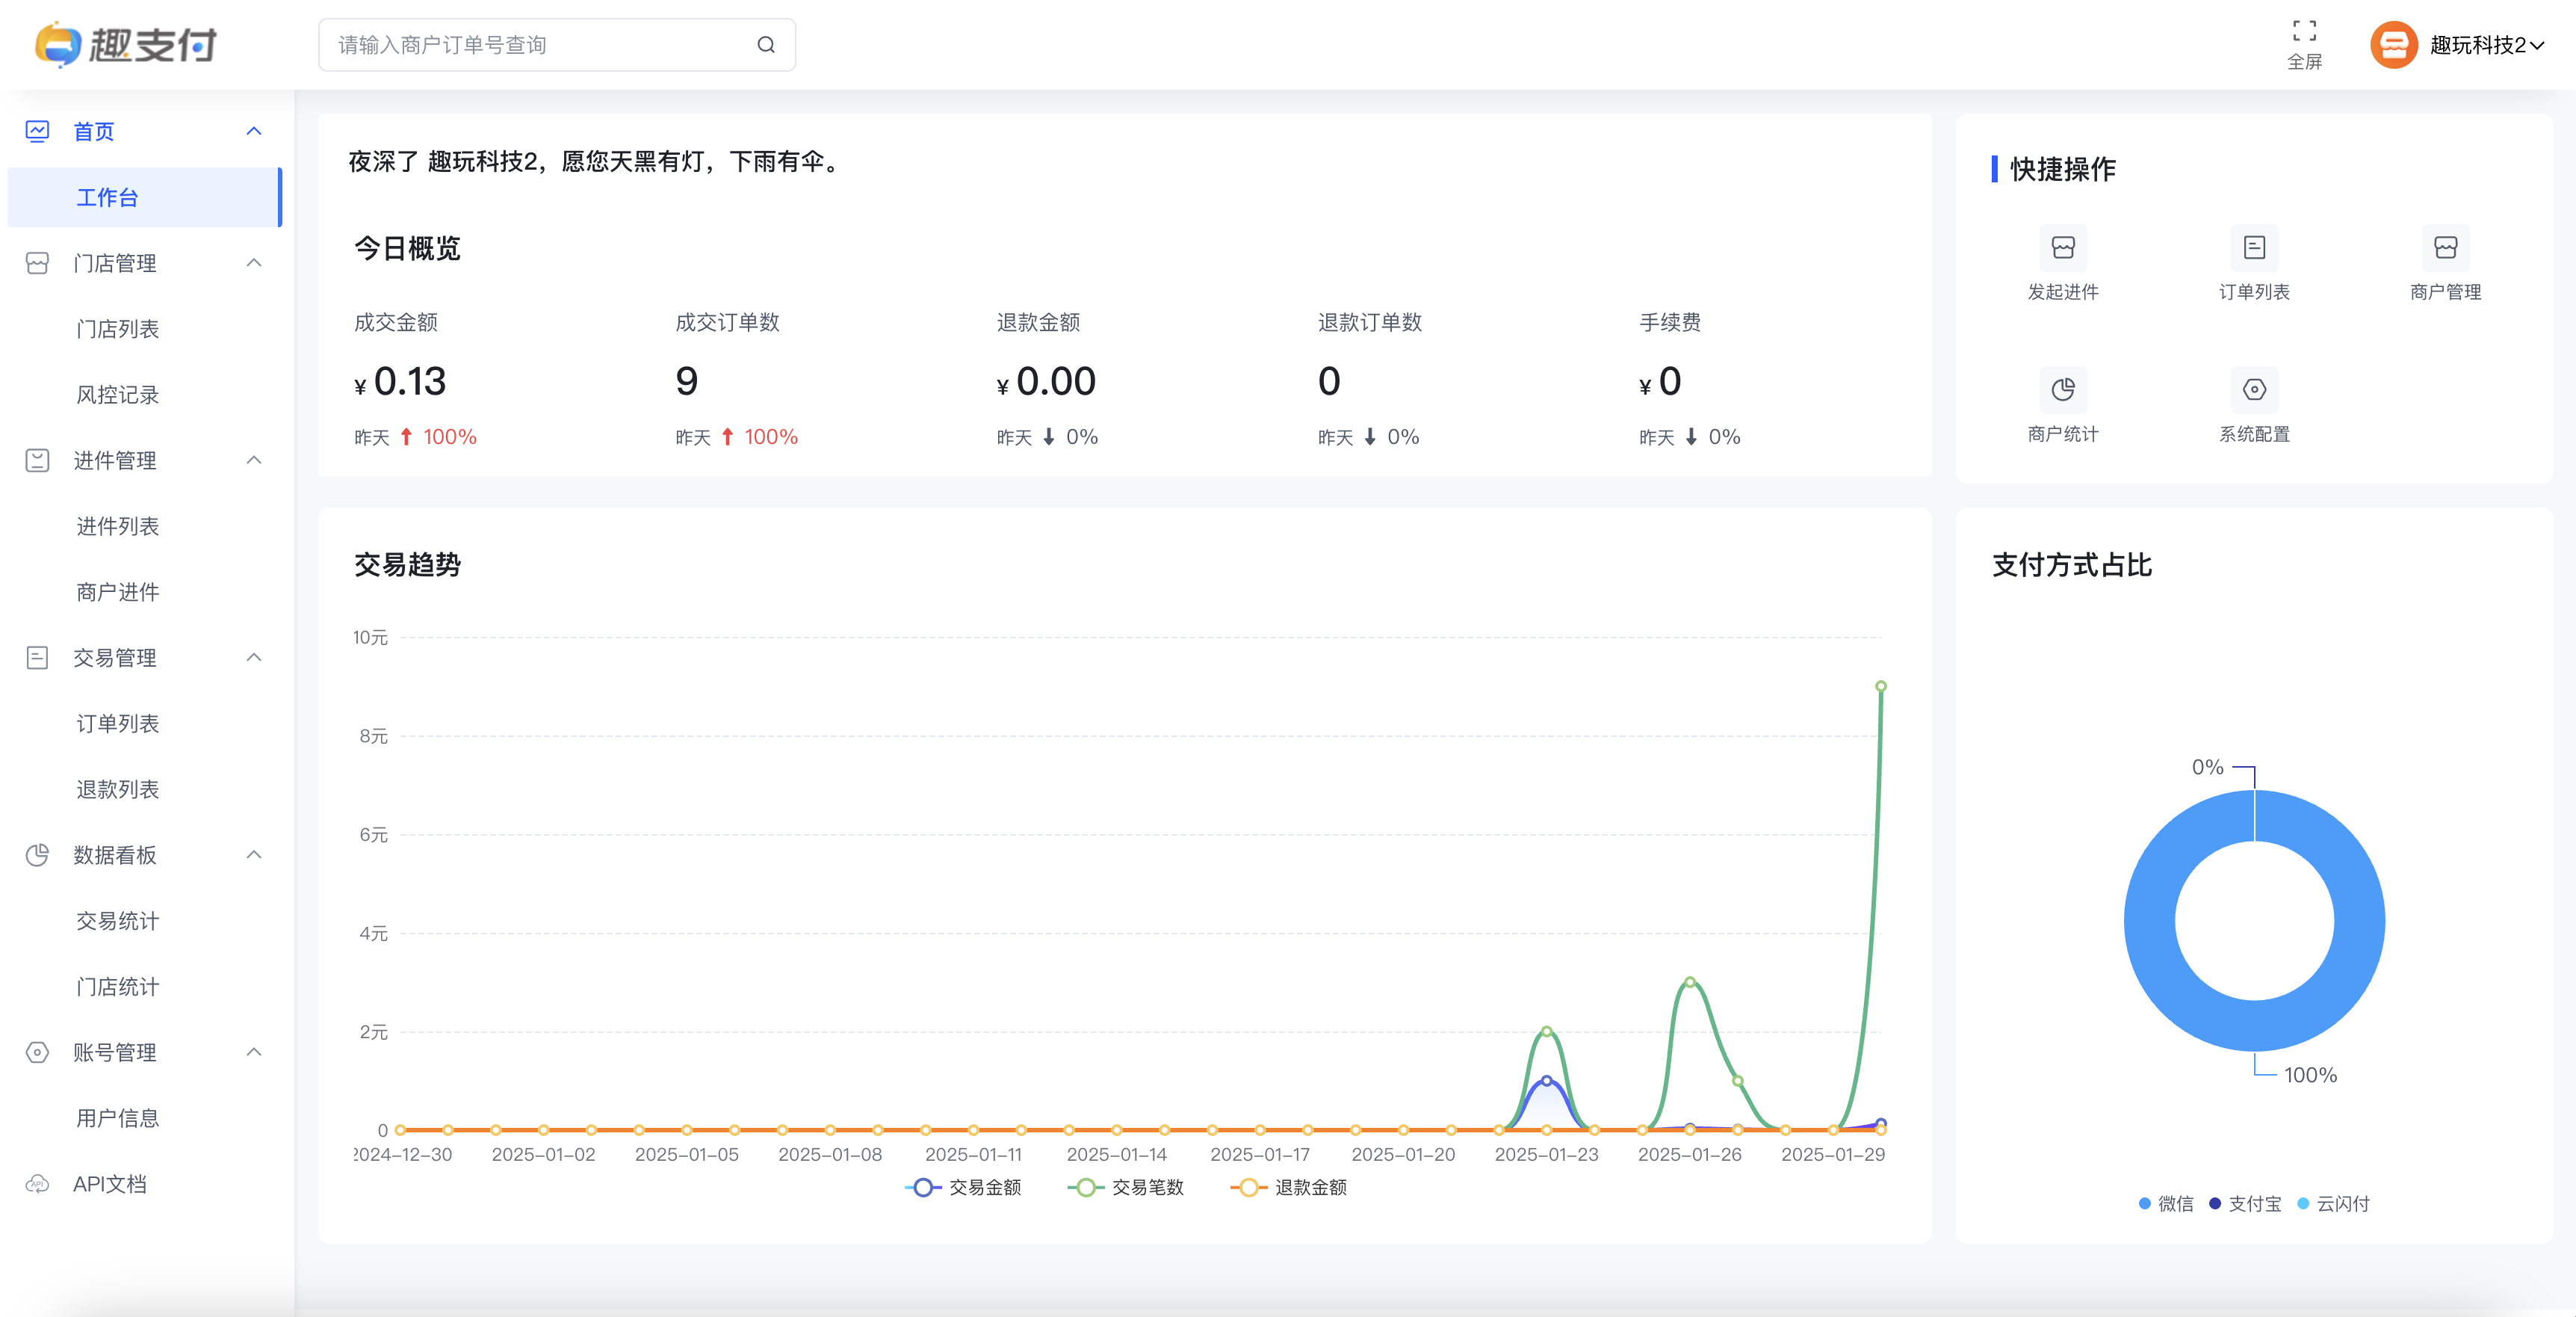
Task: Collapse the 首页 menu chevron
Action: [254, 131]
